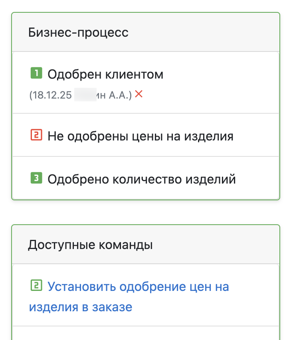The height and width of the screenshot is (340, 289).
Task: Click the 'Бизнес-процесс' panel header
Action: pos(78,32)
